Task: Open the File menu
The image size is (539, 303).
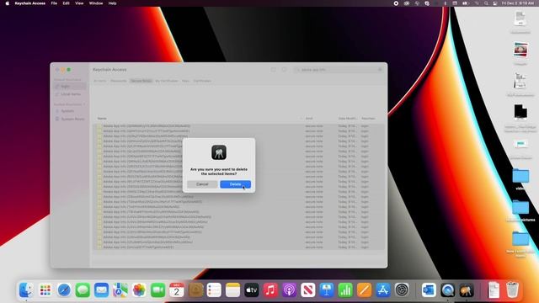Action: pyautogui.click(x=54, y=3)
